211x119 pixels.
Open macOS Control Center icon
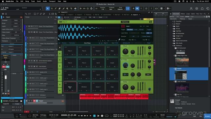(194, 1)
